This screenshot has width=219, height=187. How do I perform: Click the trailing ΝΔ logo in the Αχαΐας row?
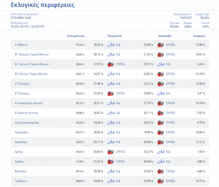(160, 161)
